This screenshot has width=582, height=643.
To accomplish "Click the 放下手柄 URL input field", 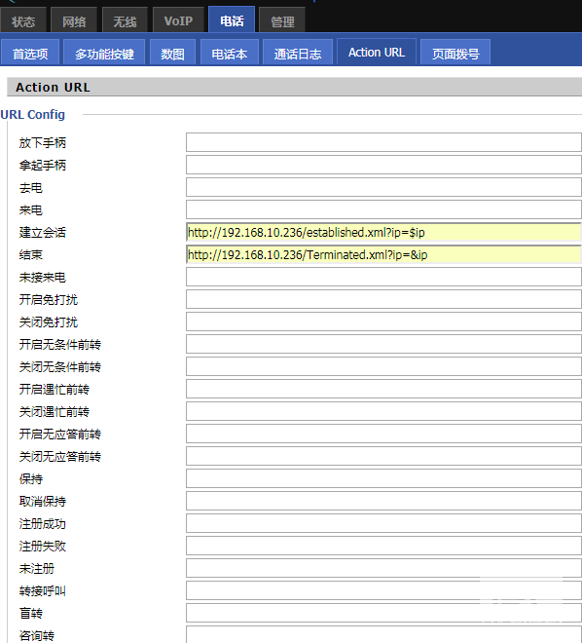I will point(383,142).
